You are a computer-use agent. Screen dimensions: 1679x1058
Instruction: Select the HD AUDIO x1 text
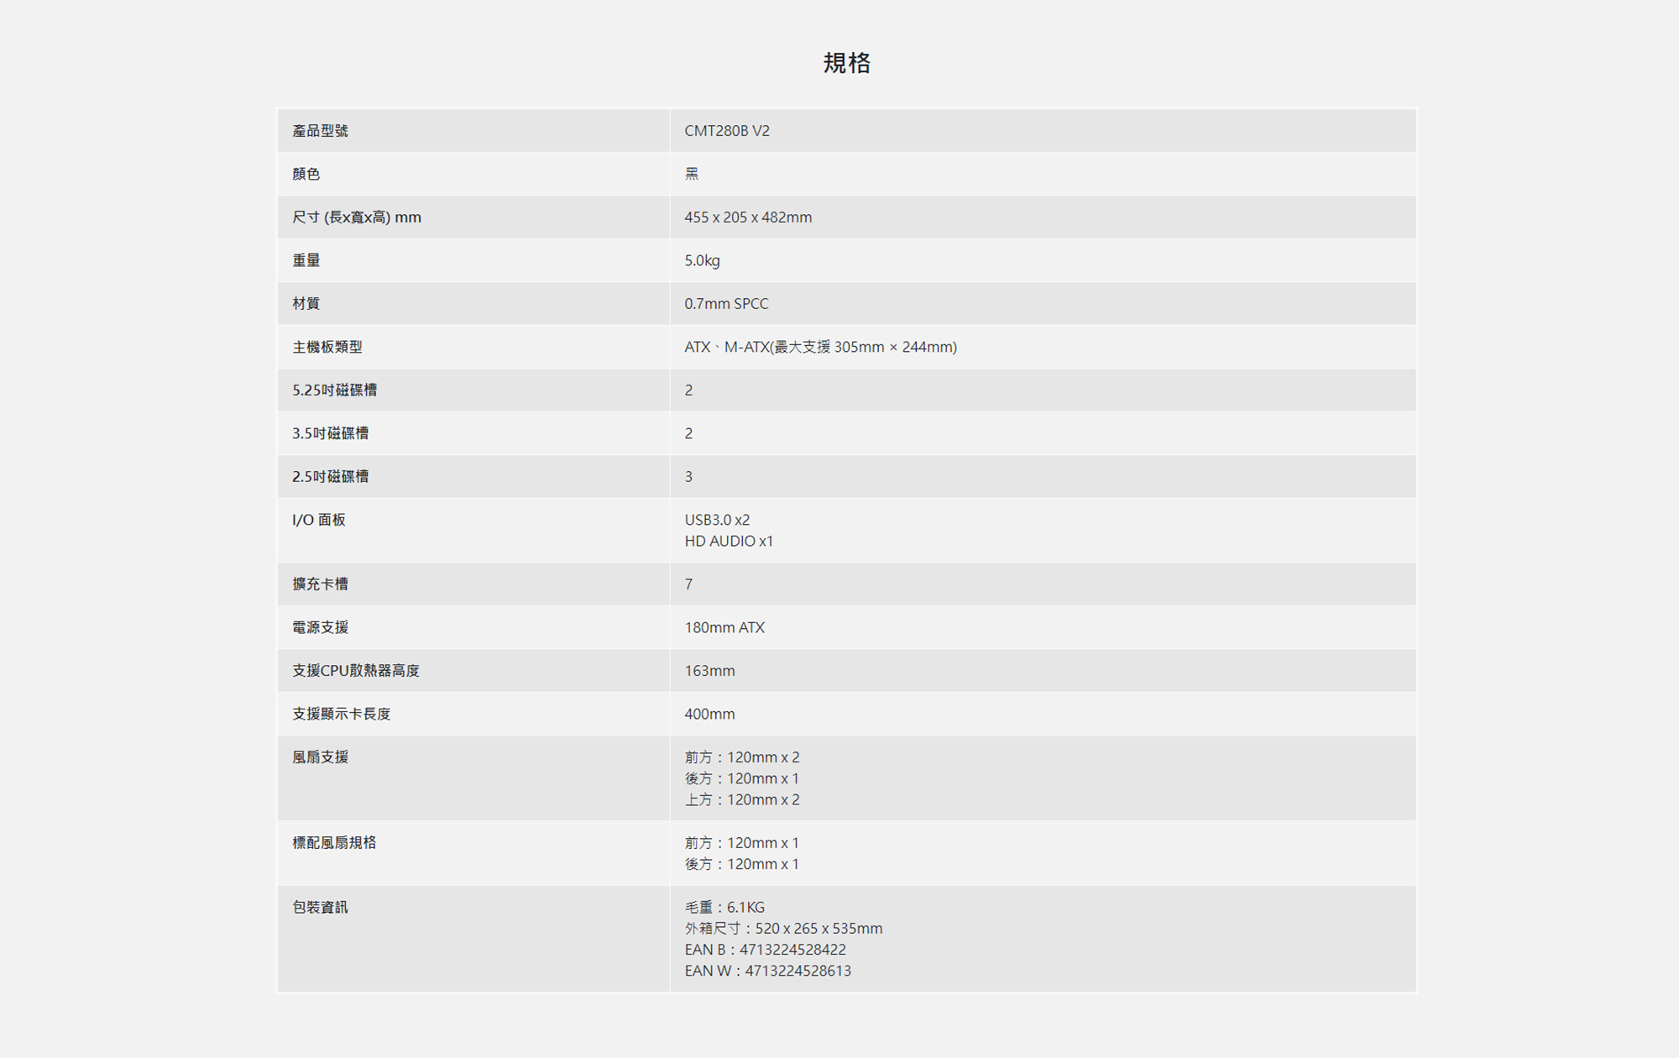coord(729,542)
